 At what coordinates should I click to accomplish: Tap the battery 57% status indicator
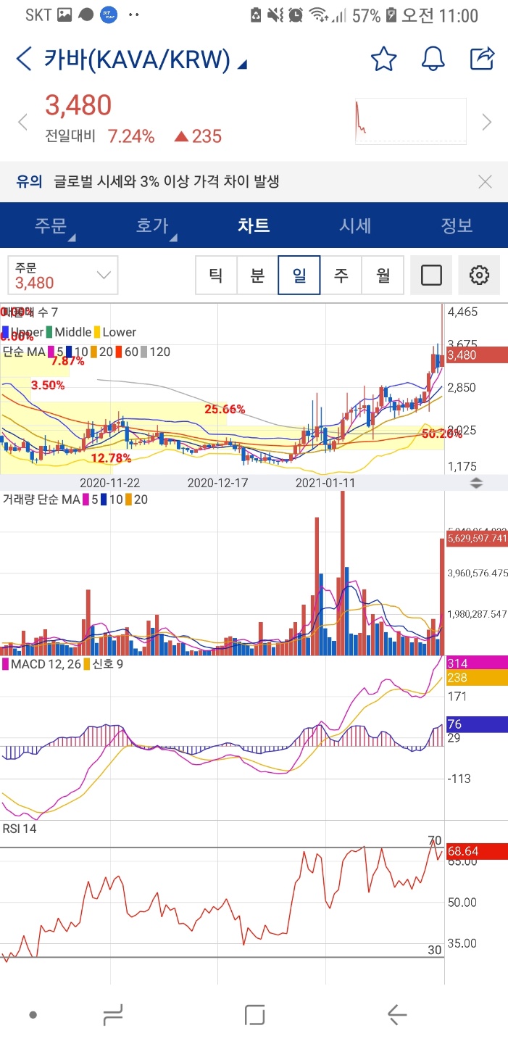tap(375, 15)
